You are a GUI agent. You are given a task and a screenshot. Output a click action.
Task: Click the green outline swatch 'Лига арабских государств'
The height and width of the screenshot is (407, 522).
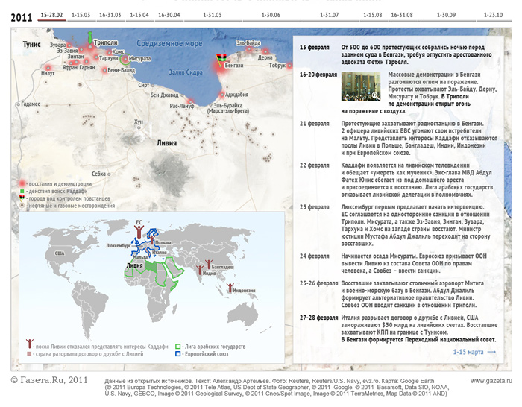(178, 347)
